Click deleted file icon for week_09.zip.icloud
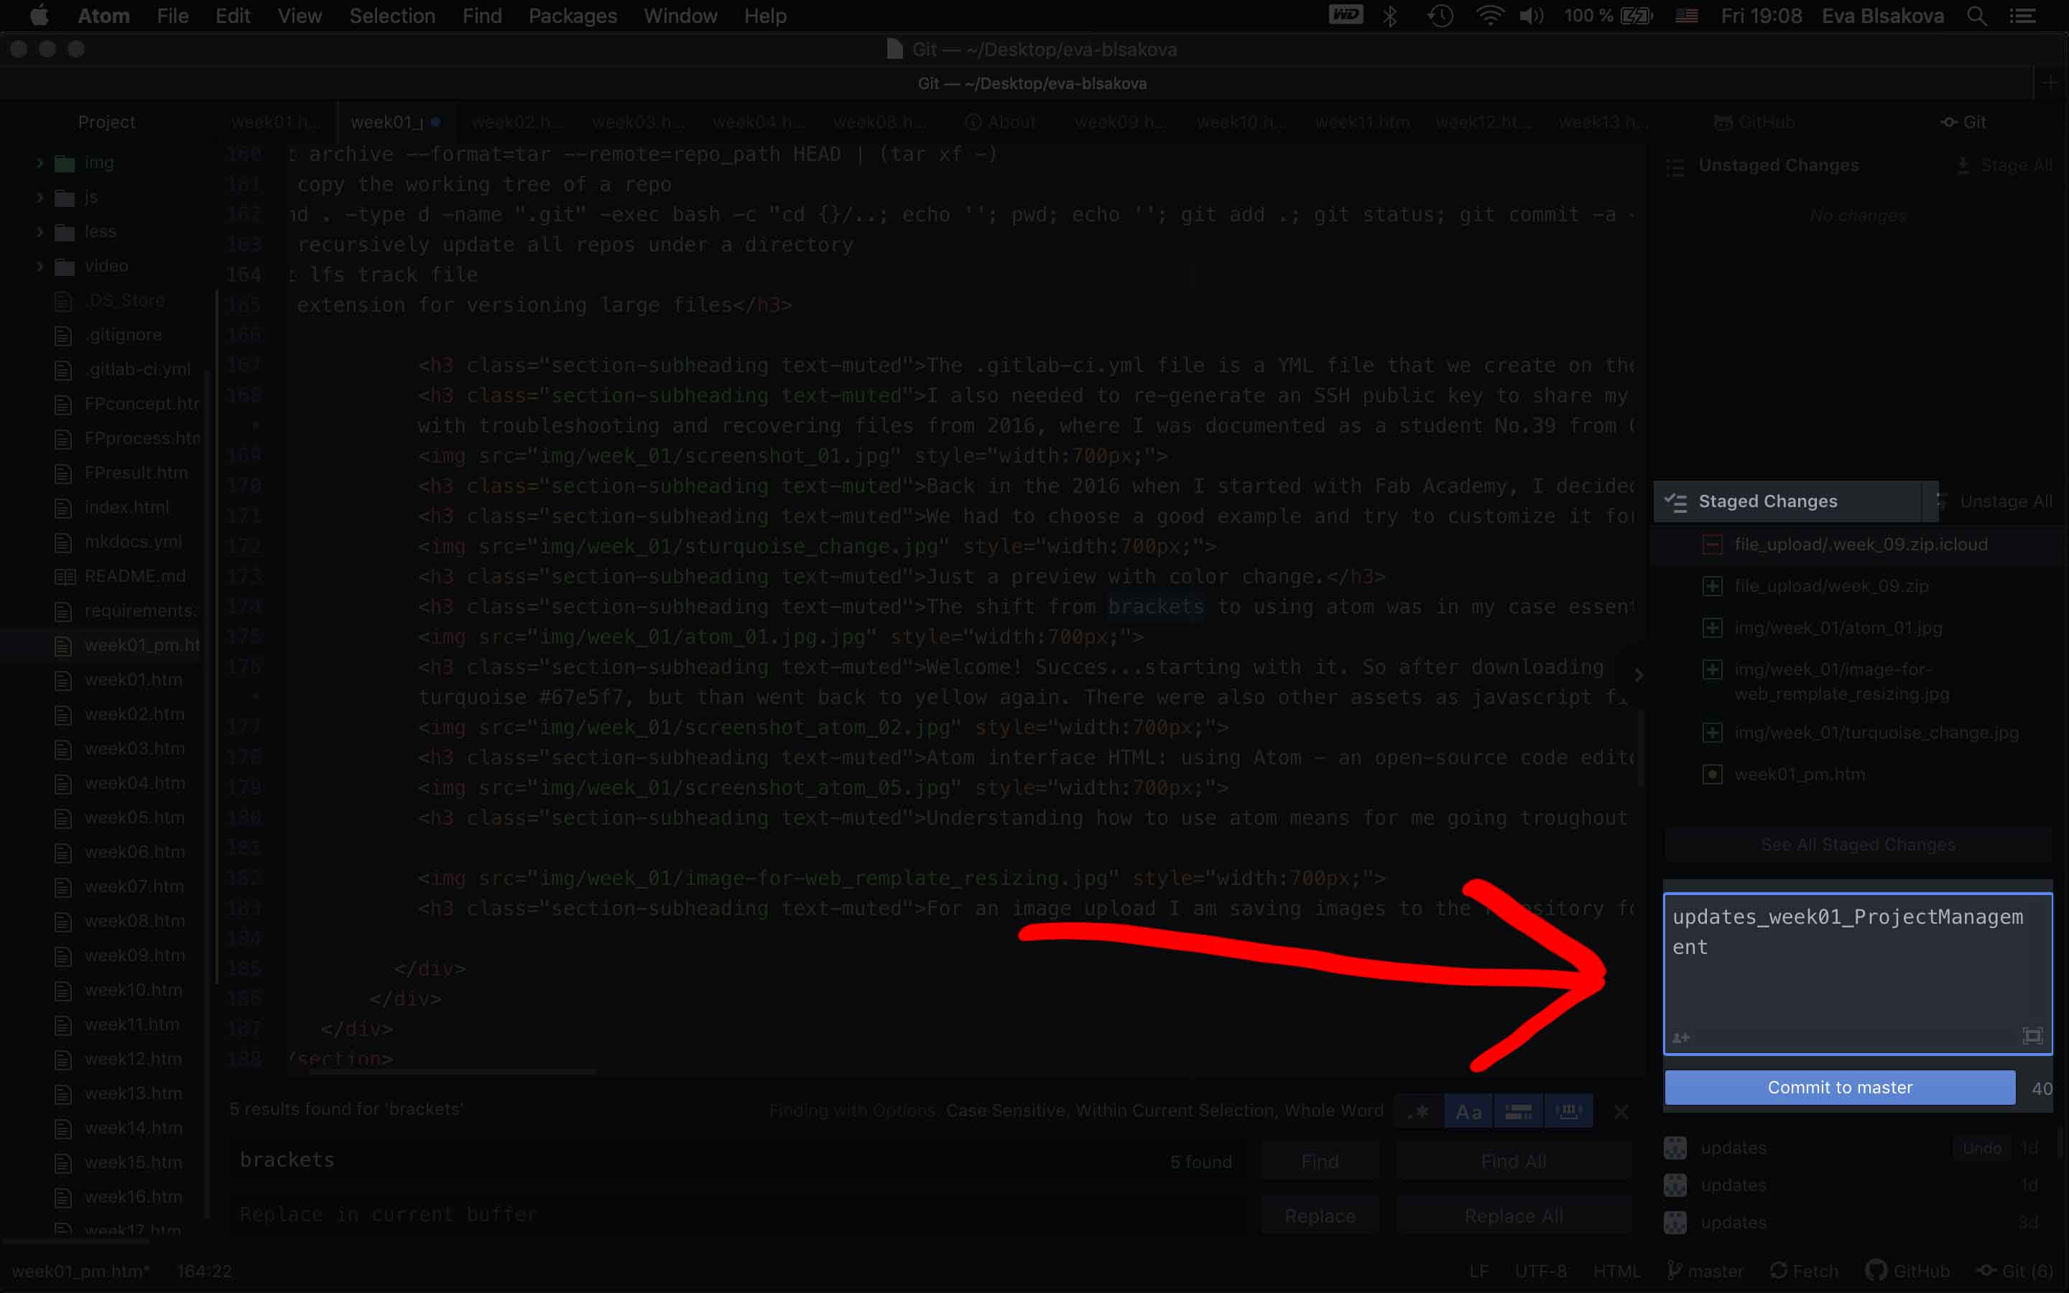Screen dimensions: 2069x1293 [x=1712, y=544]
